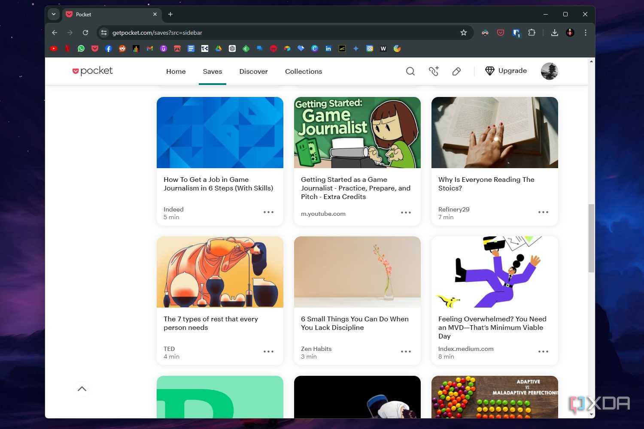This screenshot has height=429, width=644.
Task: Open Feeling Overwhelmed MVD article title
Action: (492, 327)
